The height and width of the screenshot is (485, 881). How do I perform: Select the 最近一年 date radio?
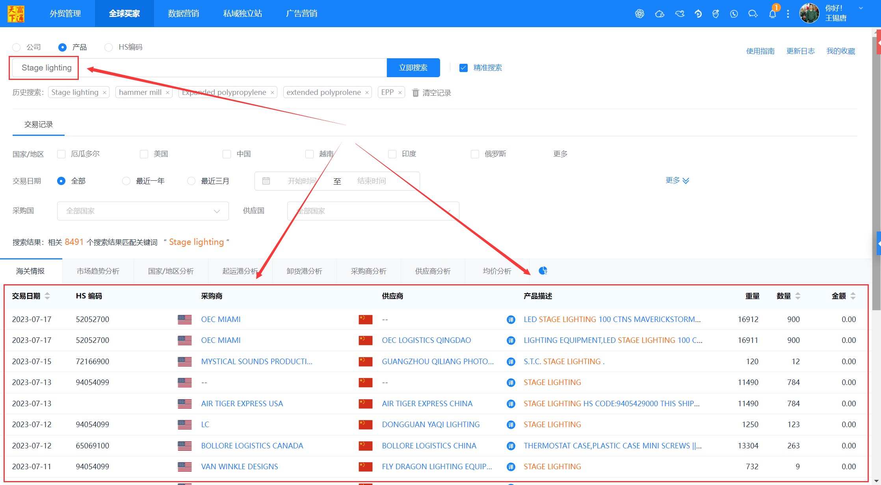tap(126, 181)
